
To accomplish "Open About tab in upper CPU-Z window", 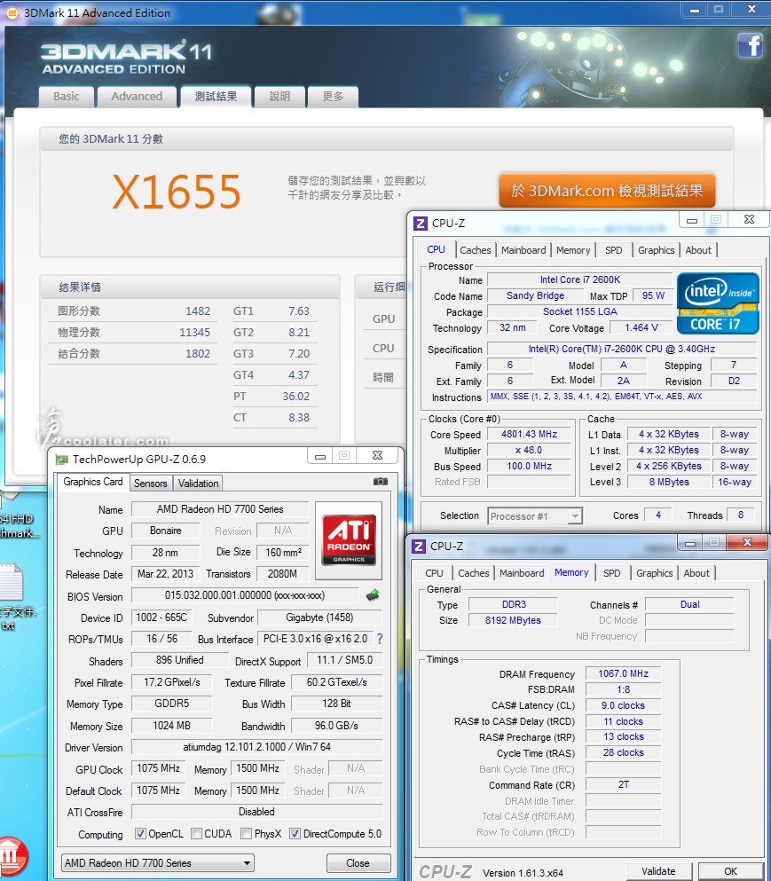I will tap(698, 250).
